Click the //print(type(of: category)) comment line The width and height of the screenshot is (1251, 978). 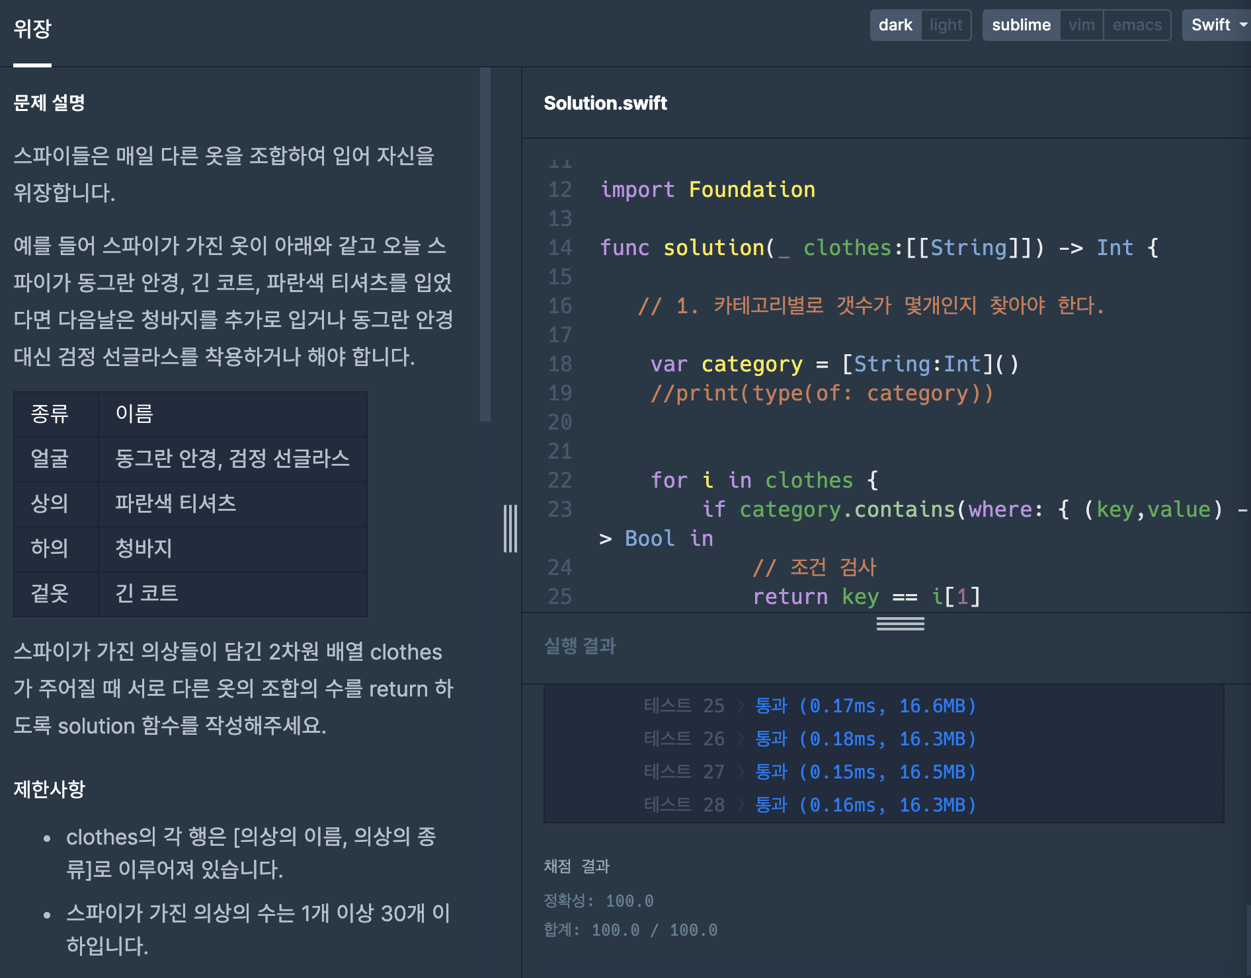[x=822, y=393]
